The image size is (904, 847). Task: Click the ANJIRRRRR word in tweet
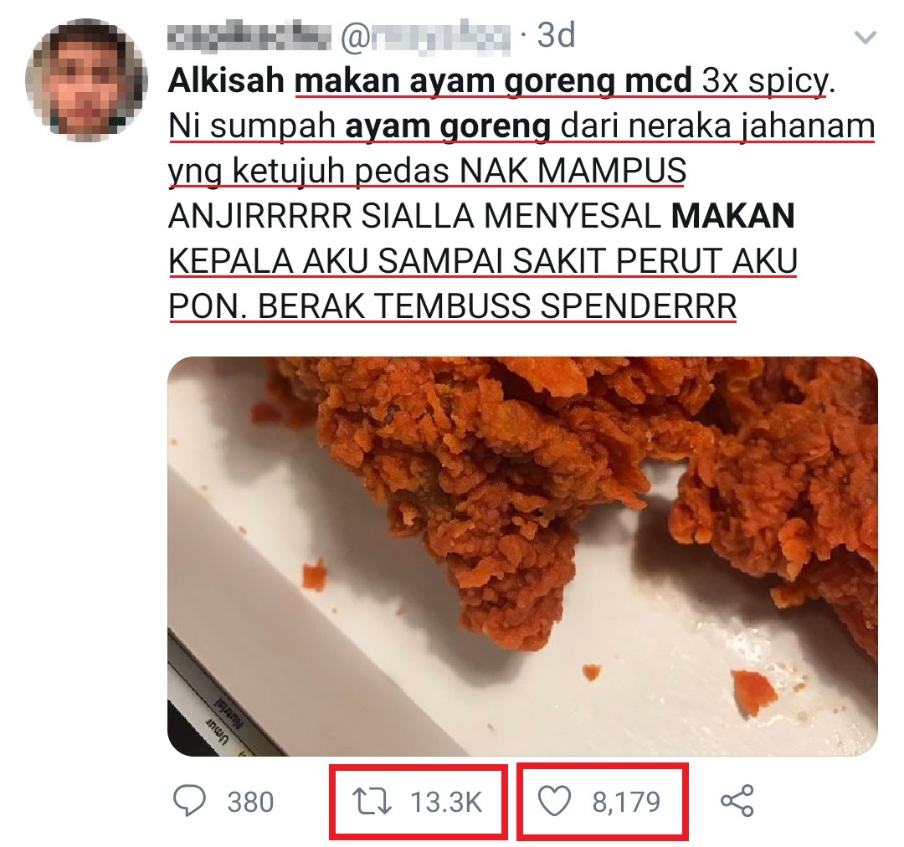(259, 216)
